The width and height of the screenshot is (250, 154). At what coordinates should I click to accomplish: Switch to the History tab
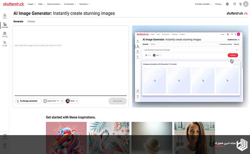31,21
